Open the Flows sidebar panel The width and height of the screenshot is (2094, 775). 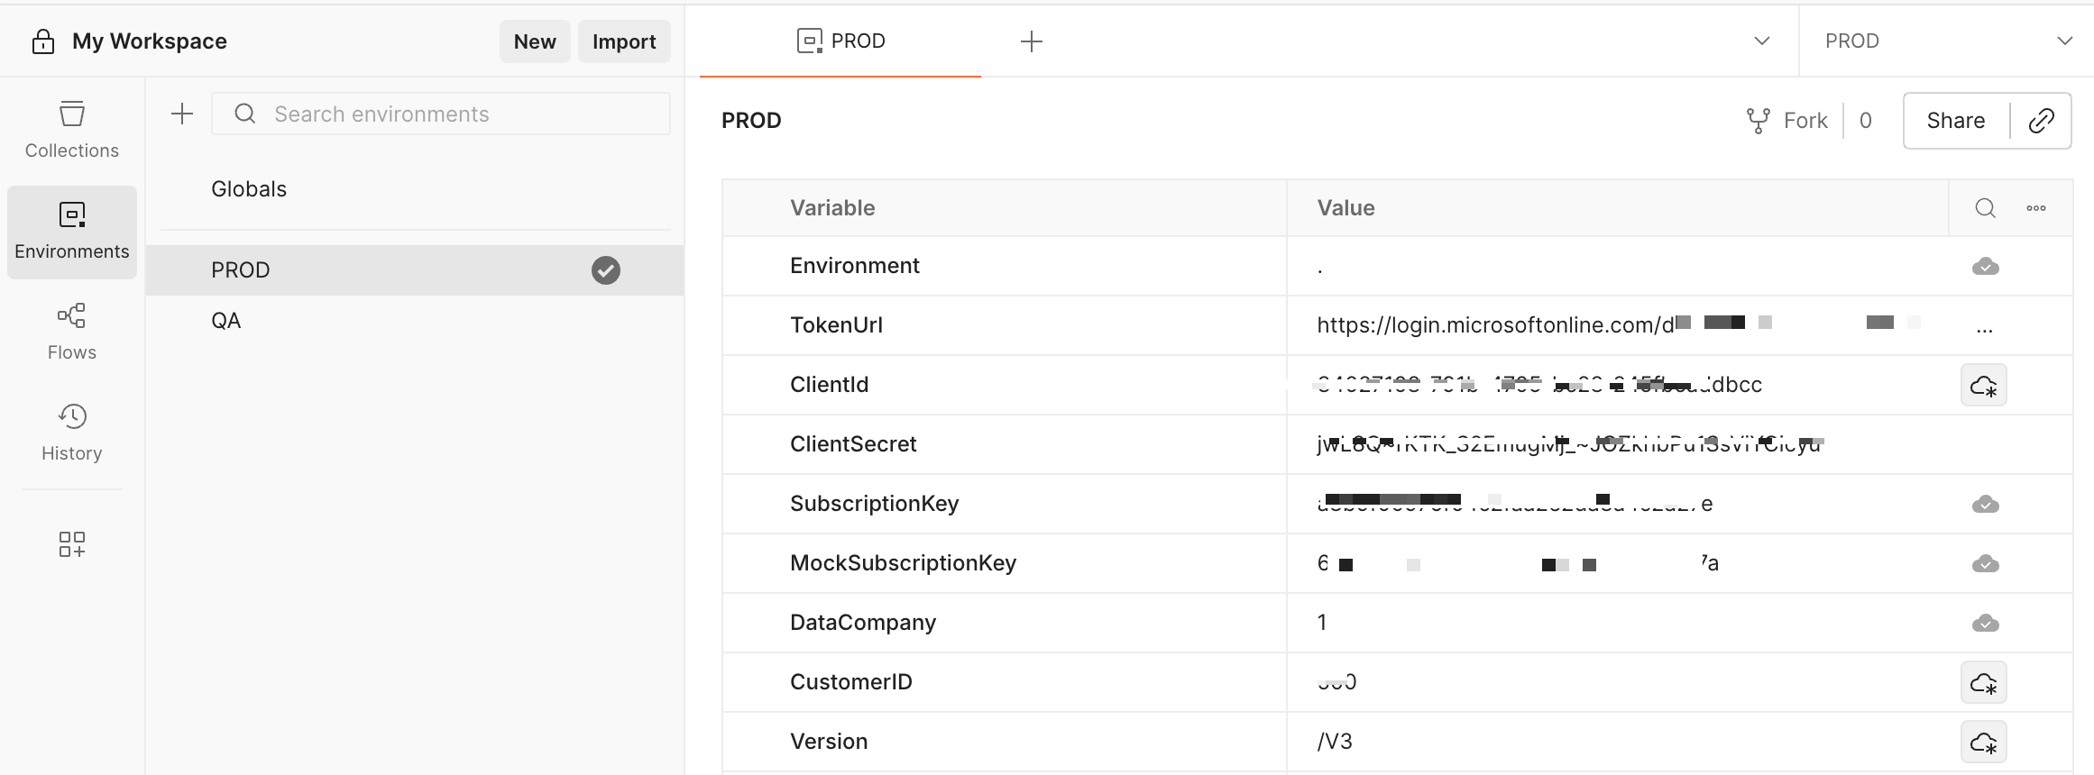[71, 332]
